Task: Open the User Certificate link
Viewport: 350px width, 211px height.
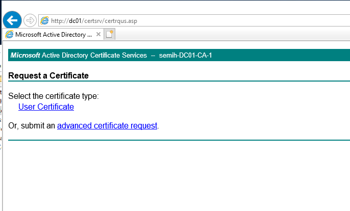Action: pos(46,107)
